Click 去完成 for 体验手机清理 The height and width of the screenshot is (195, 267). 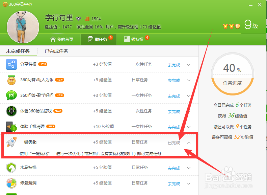(x=174, y=127)
